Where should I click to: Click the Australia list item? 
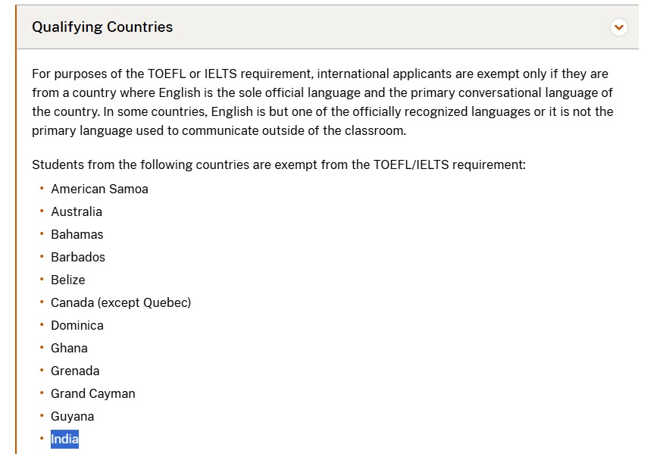(76, 211)
